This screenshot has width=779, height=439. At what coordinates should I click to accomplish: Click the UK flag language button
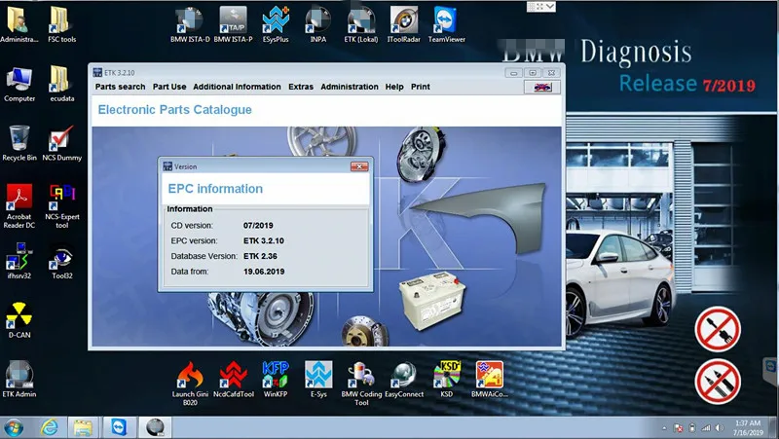click(x=542, y=88)
